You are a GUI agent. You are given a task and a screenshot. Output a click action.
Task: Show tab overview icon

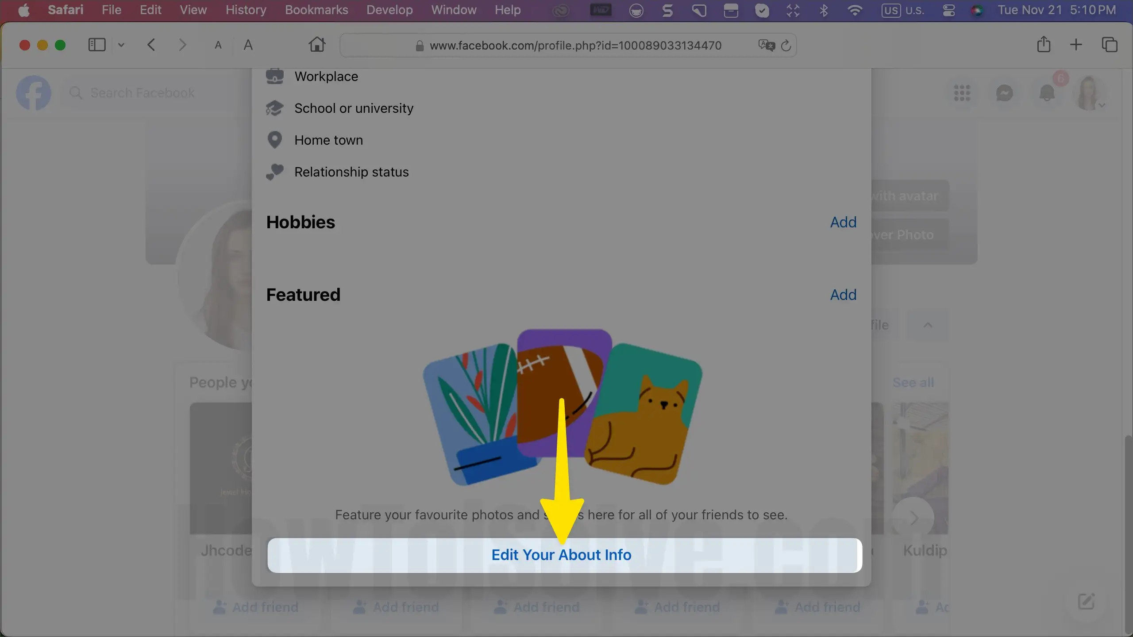pyautogui.click(x=1109, y=45)
